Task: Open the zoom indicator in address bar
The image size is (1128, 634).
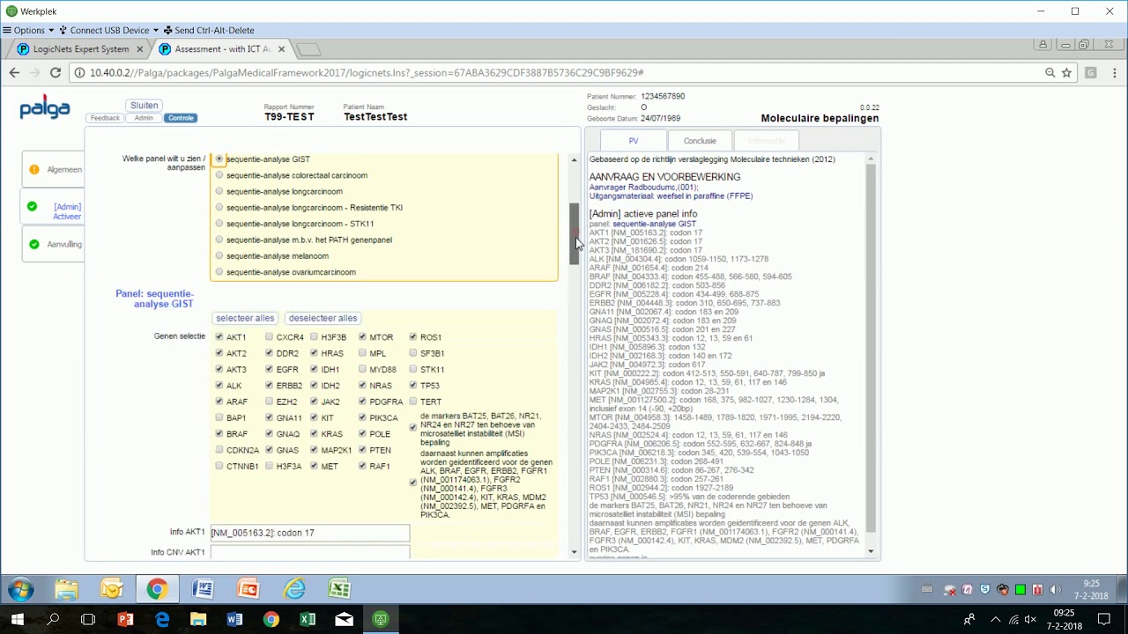Action: [1050, 73]
